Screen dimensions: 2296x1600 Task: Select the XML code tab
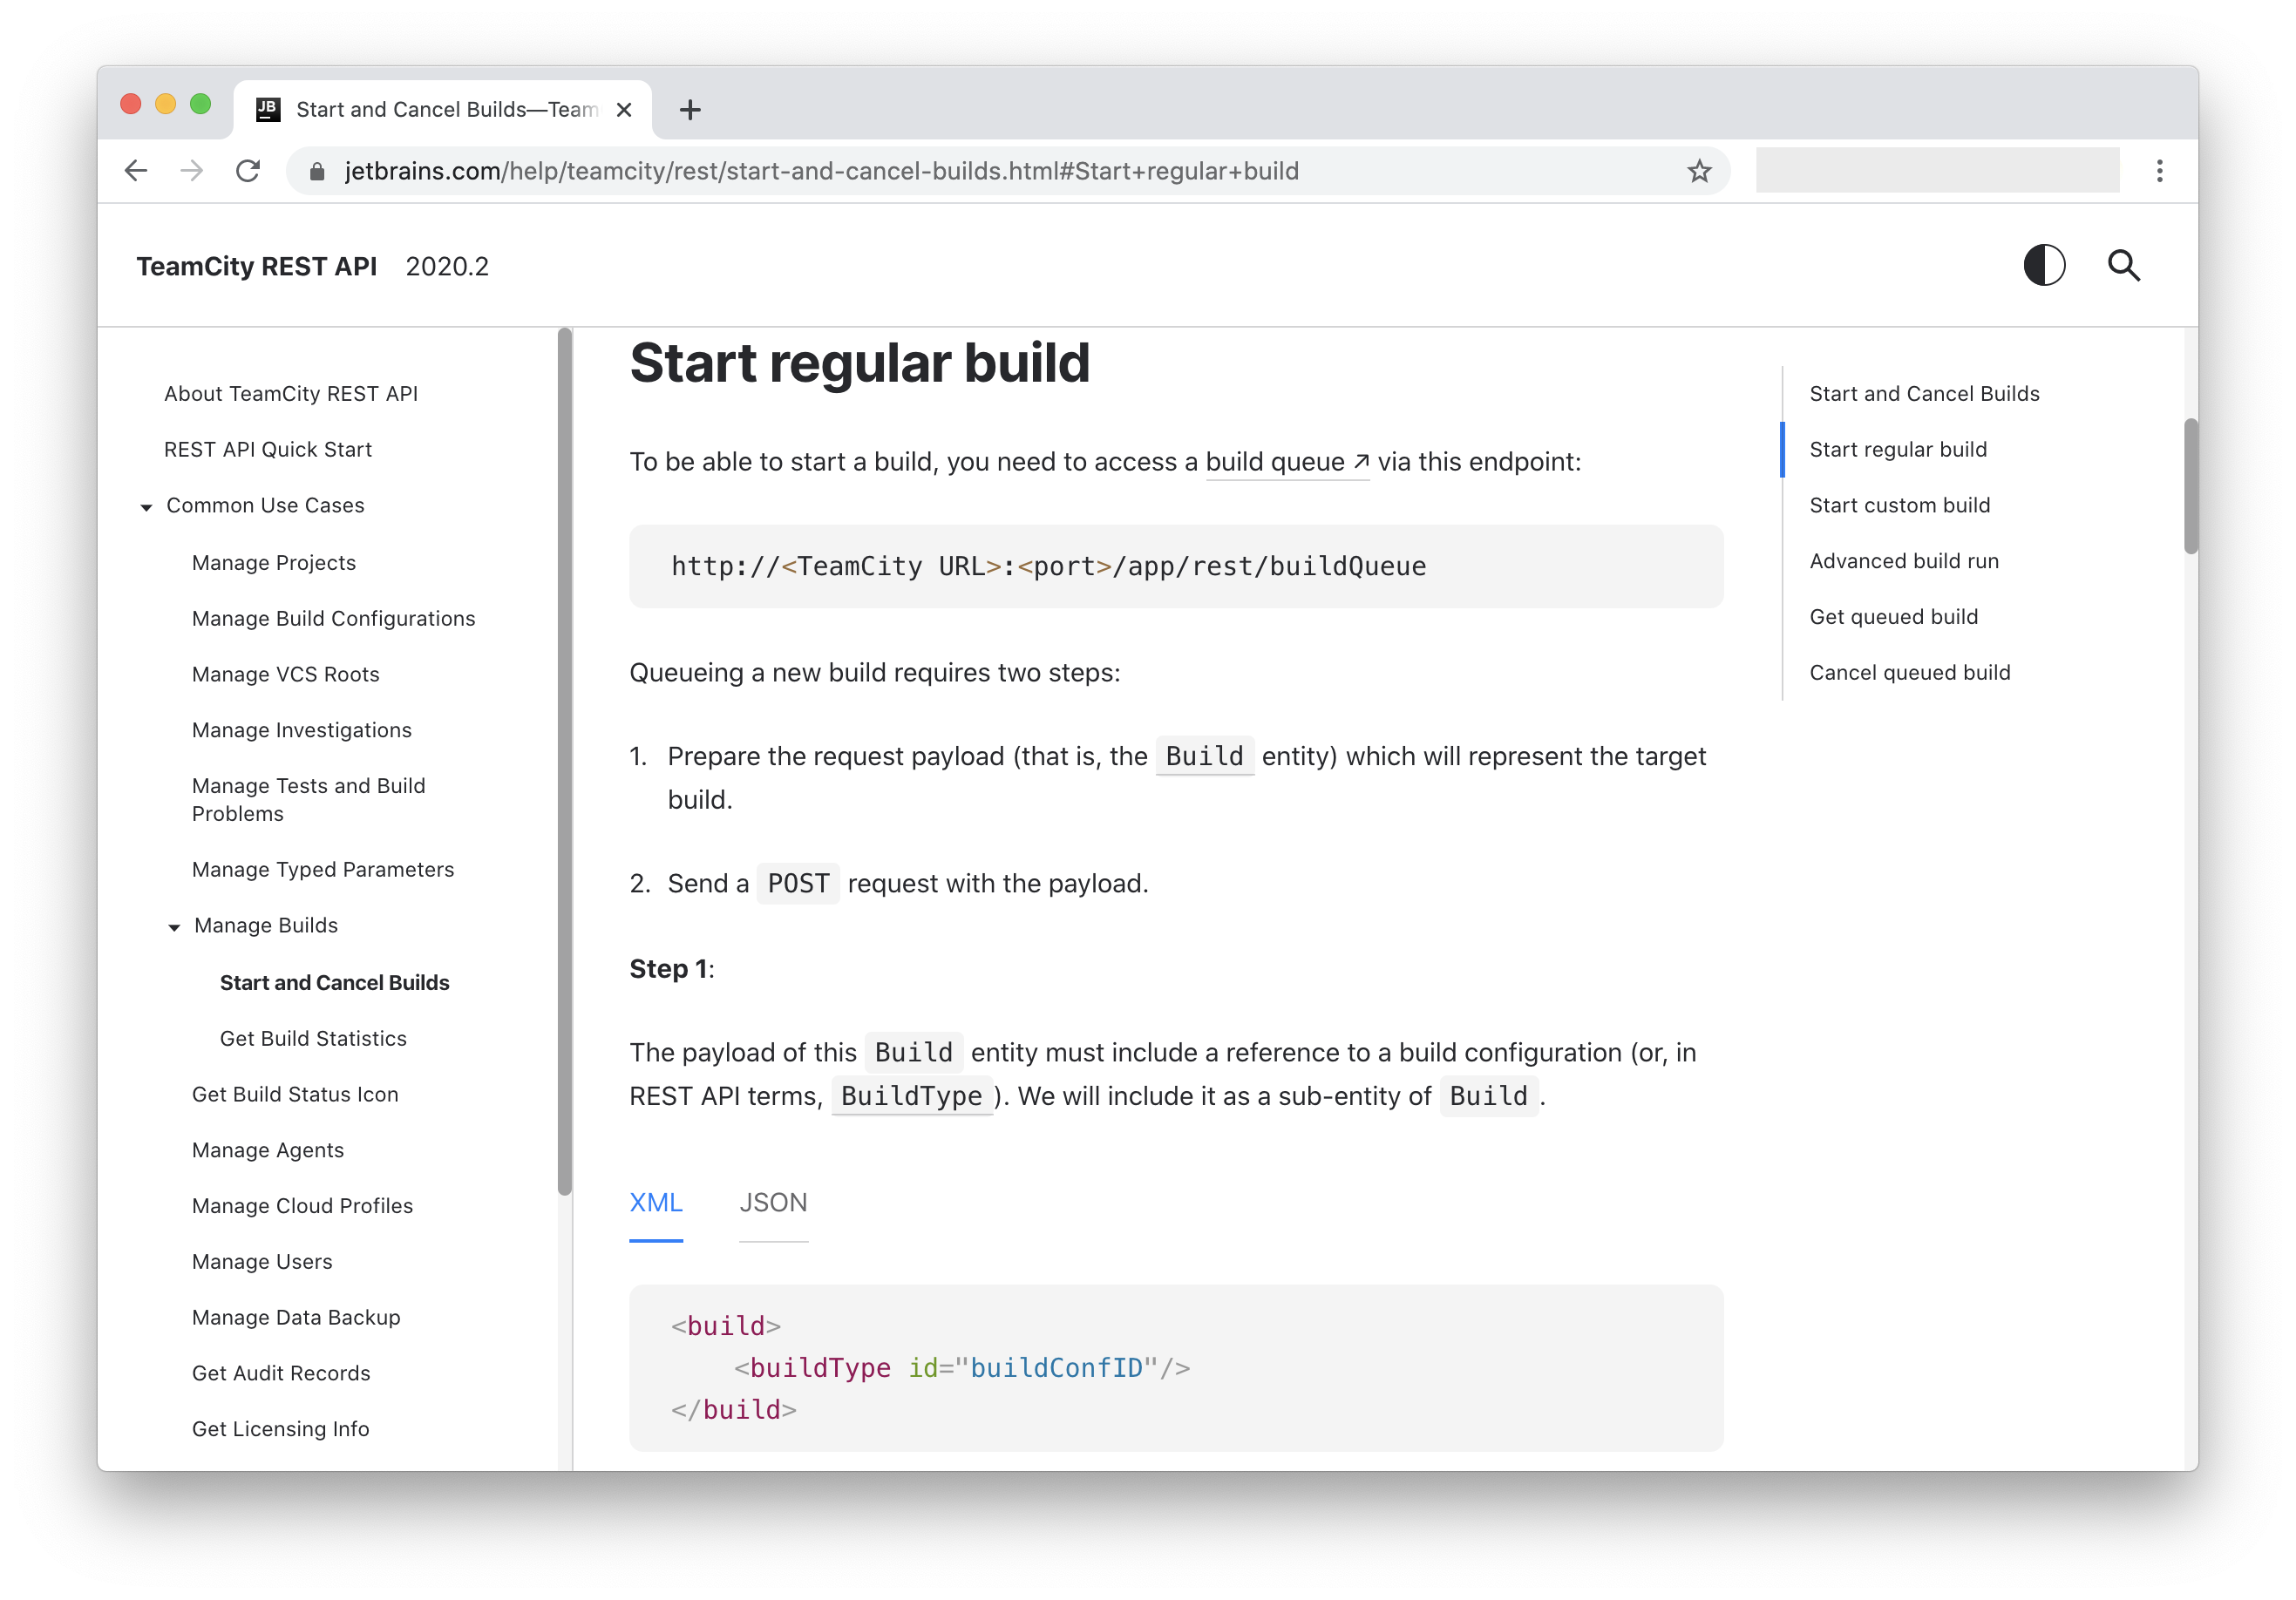pyautogui.click(x=656, y=1203)
